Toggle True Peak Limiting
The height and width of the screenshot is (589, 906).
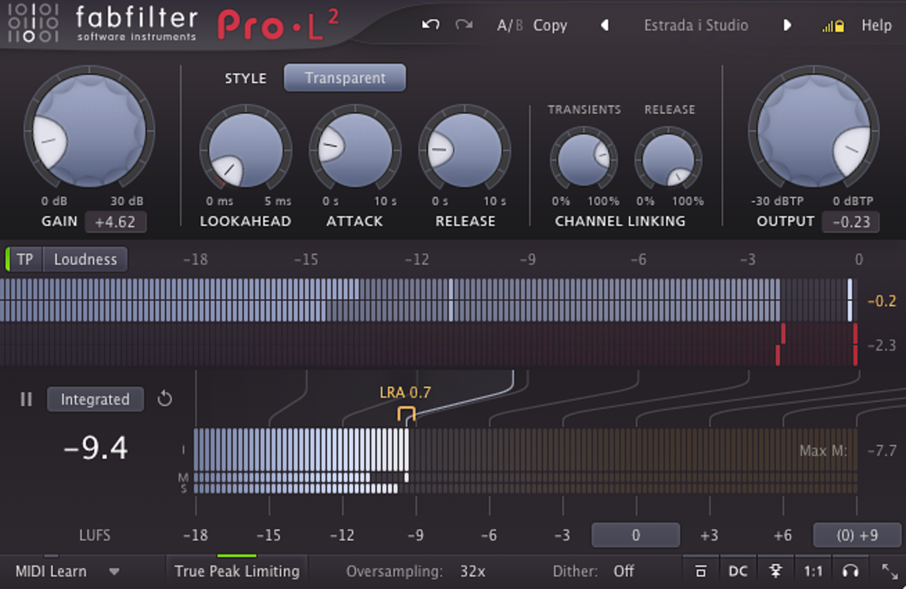click(x=237, y=571)
